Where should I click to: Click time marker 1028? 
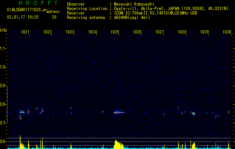(x=182, y=32)
